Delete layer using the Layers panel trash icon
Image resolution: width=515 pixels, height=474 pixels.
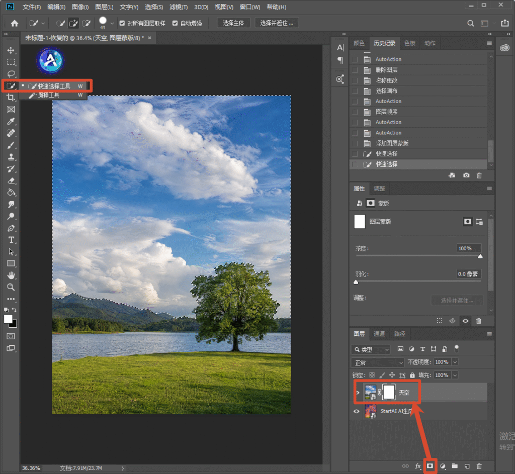pos(479,466)
